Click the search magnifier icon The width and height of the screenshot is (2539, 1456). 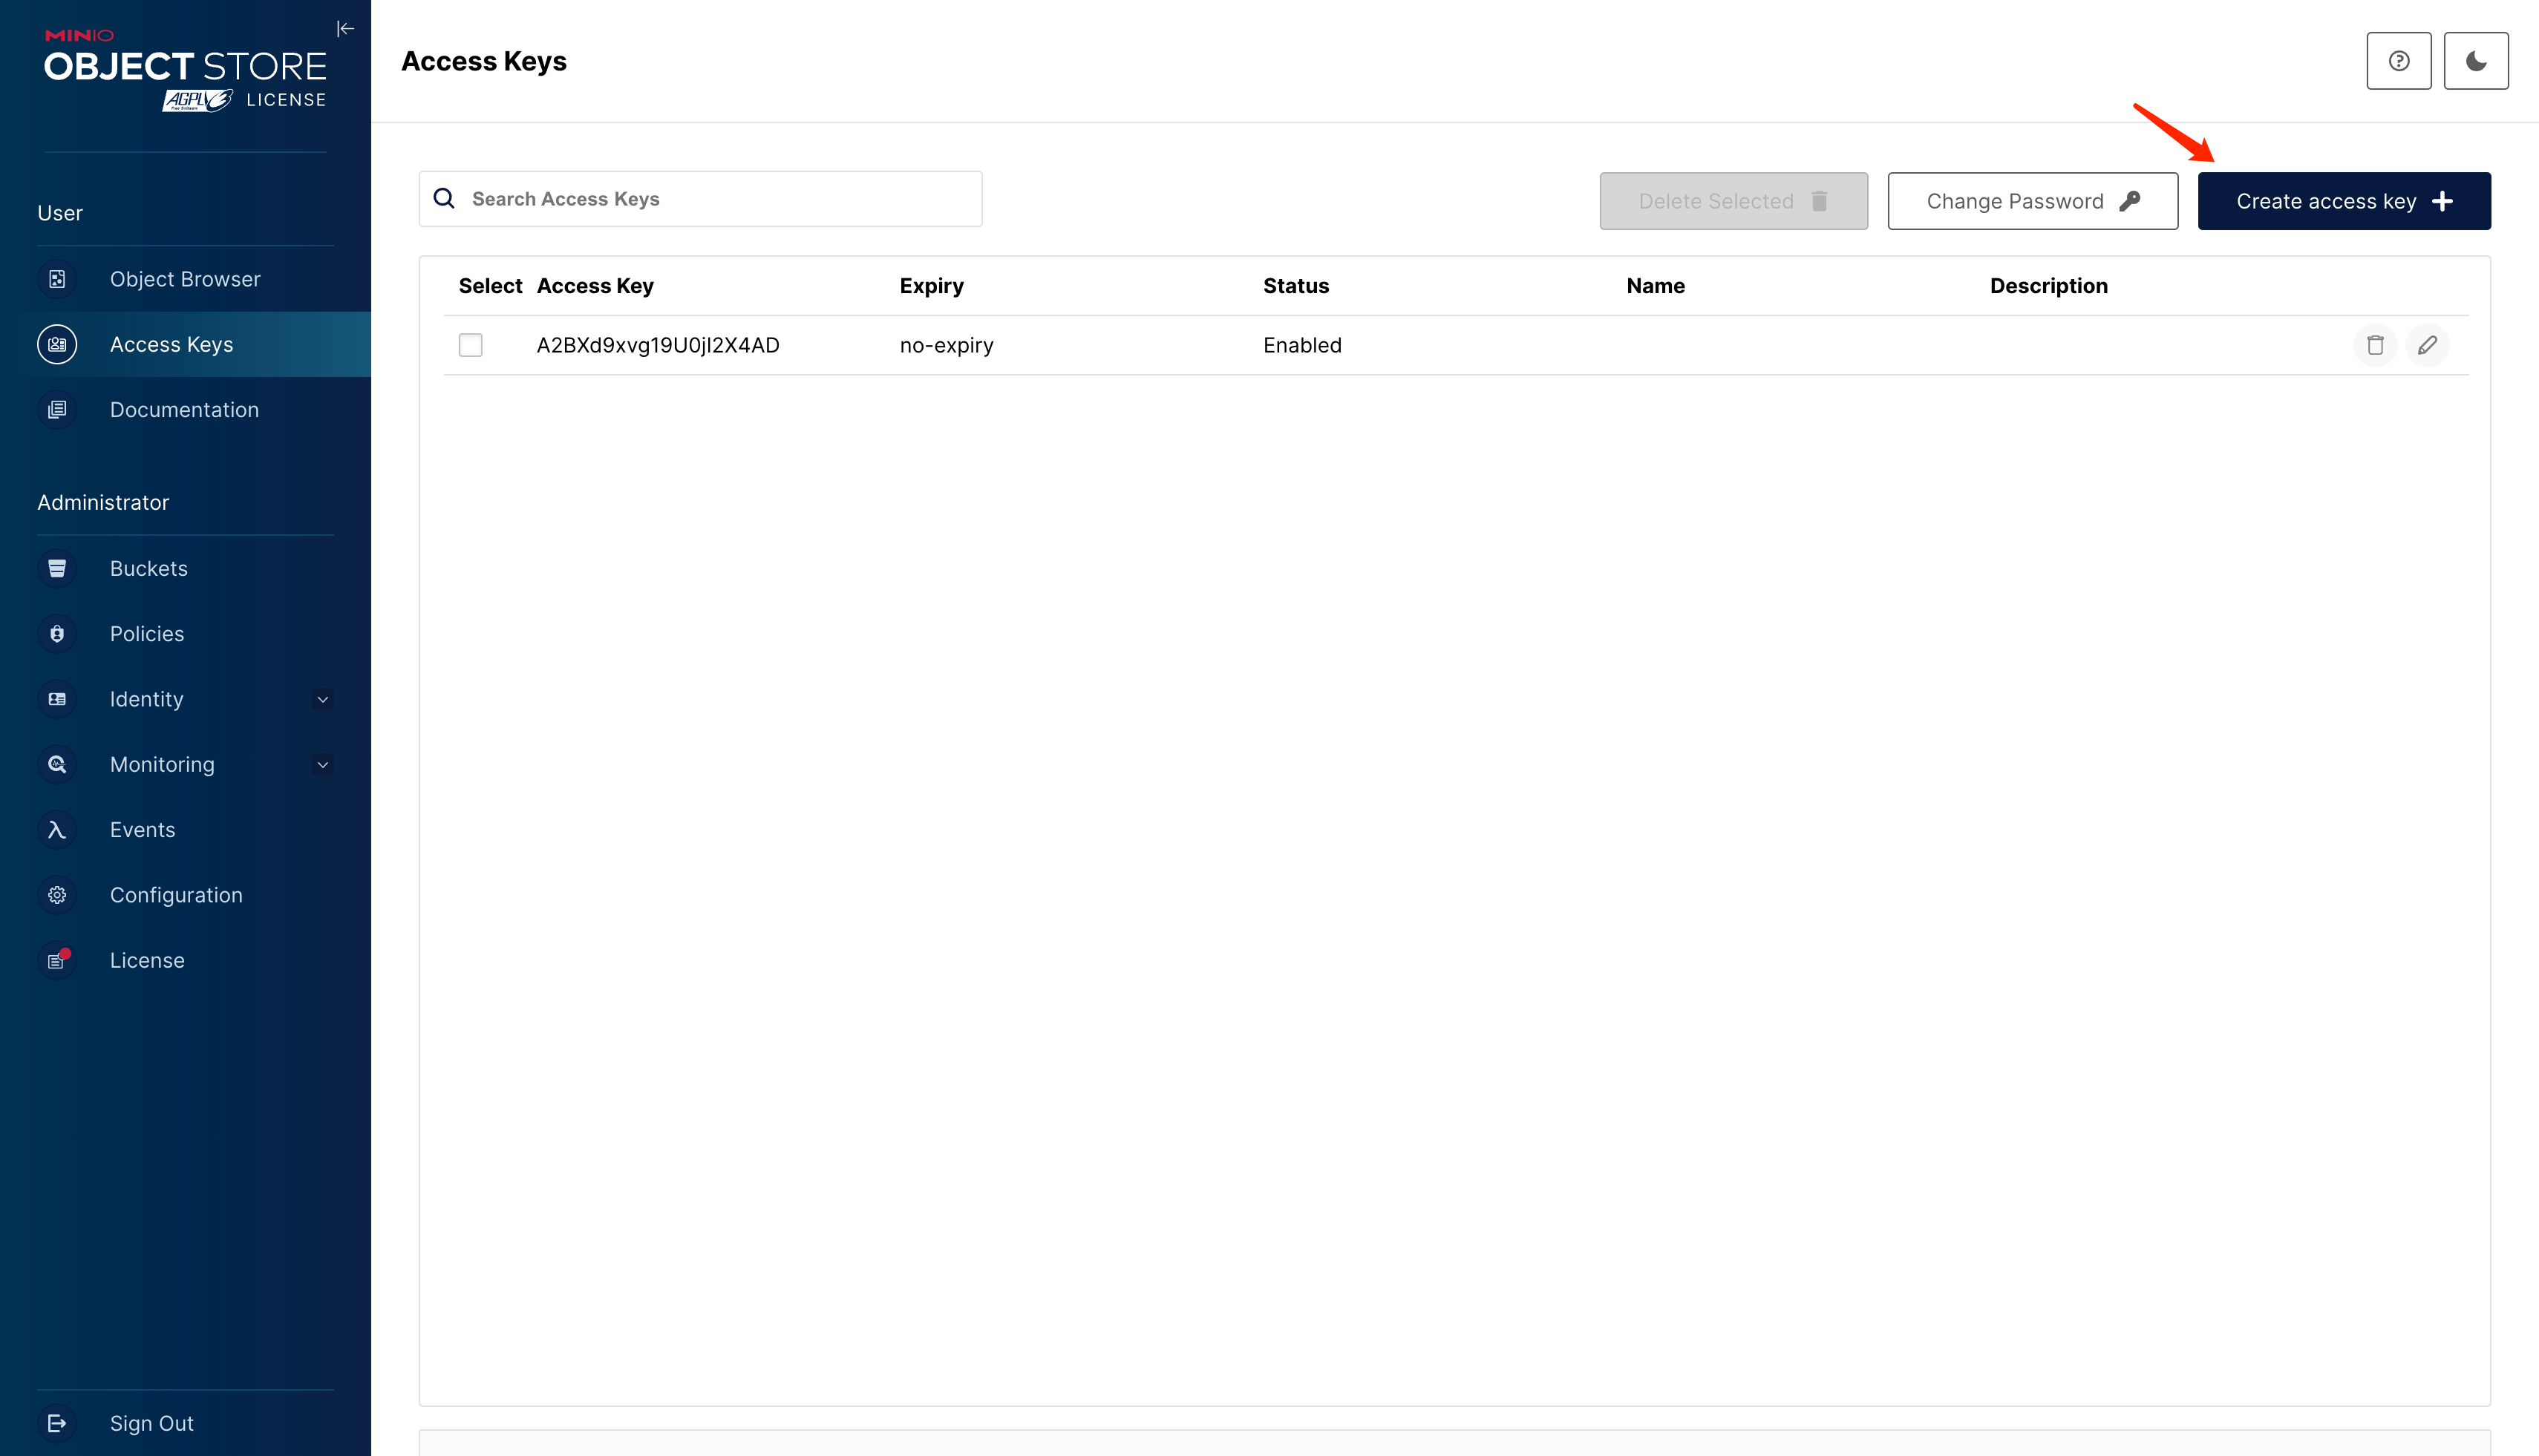444,199
